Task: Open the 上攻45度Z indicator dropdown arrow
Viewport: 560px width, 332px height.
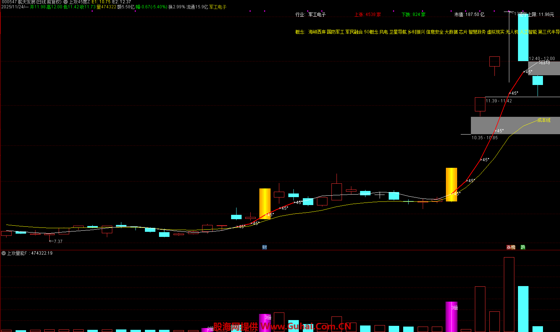Action: pyautogui.click(x=66, y=2)
